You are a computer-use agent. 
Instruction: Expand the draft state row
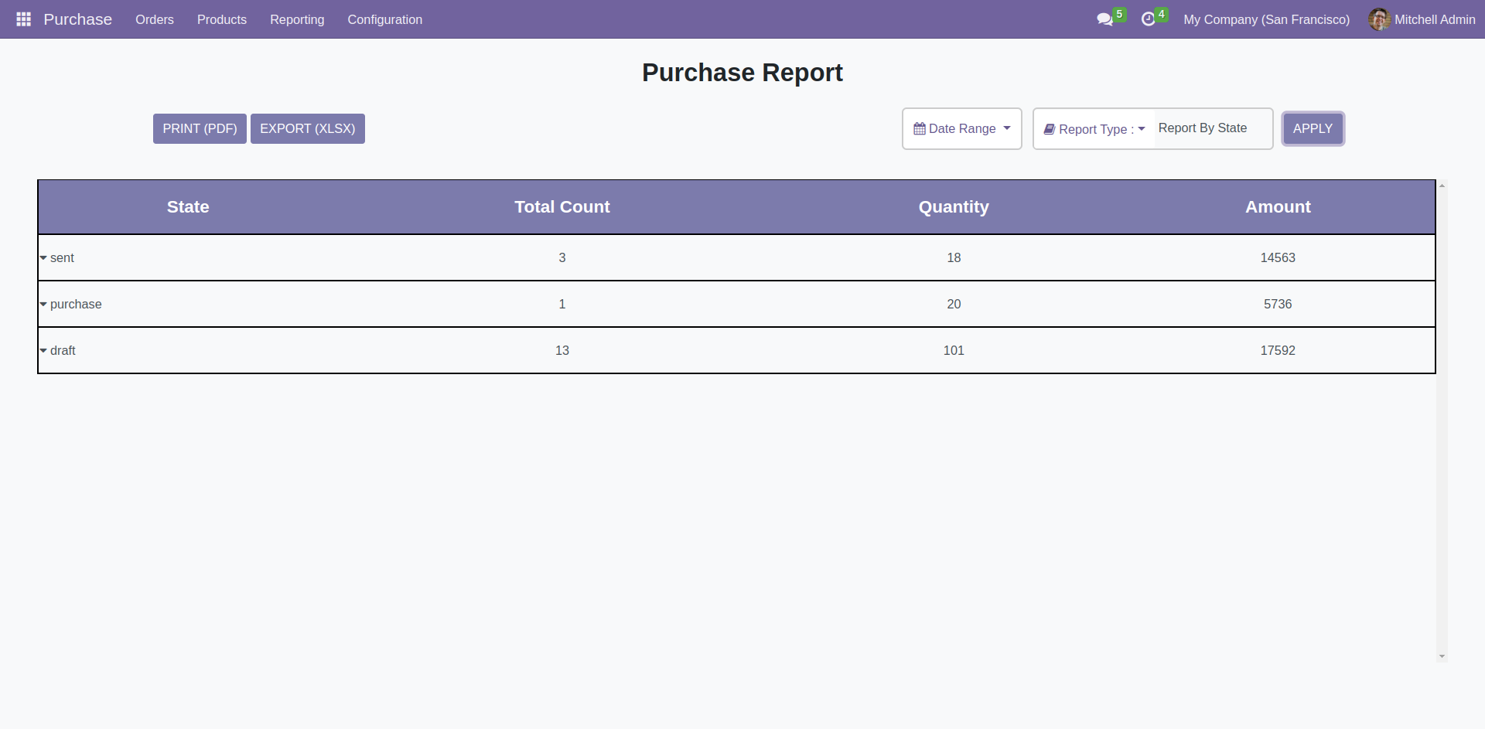pyautogui.click(x=43, y=351)
